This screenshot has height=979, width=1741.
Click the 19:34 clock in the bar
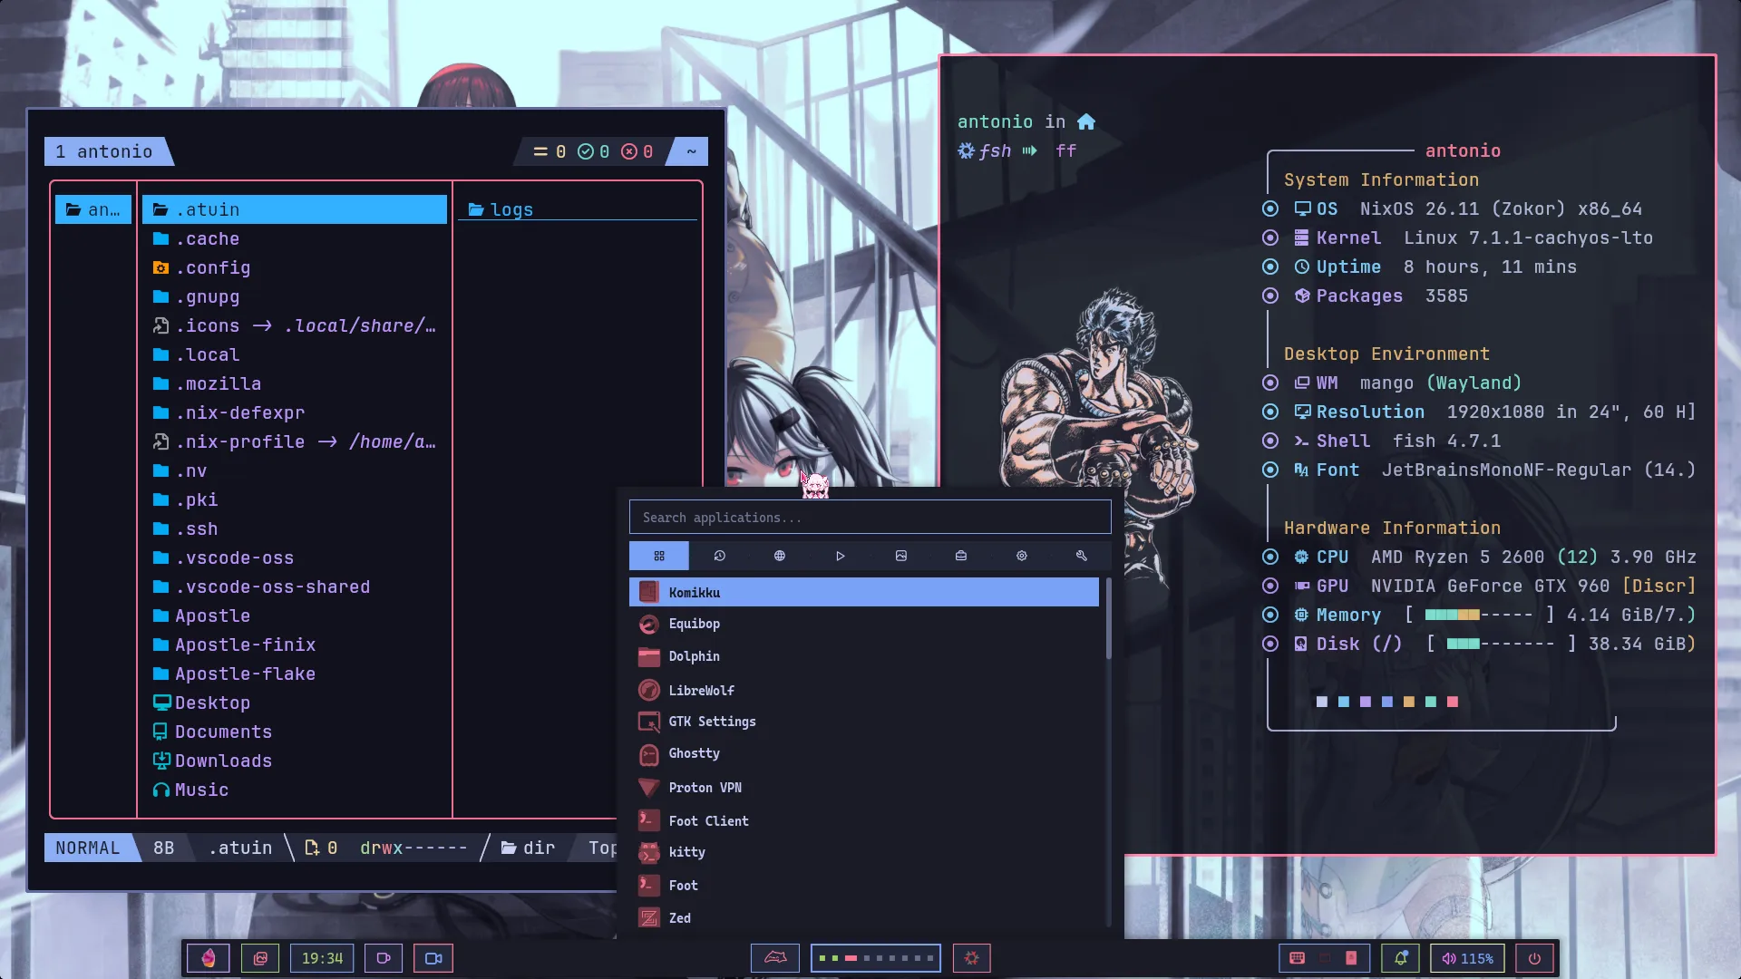coord(322,958)
